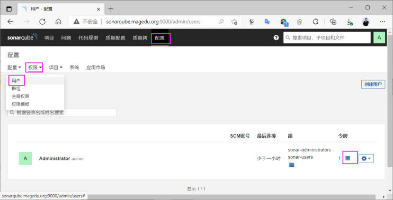Viewport: 393px width, 200px height.
Task: Open the Administrator gear settings dropdown
Action: click(x=366, y=158)
